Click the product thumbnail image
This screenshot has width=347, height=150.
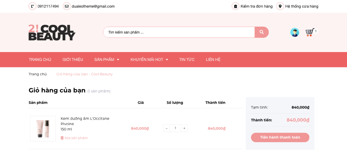pos(43,128)
